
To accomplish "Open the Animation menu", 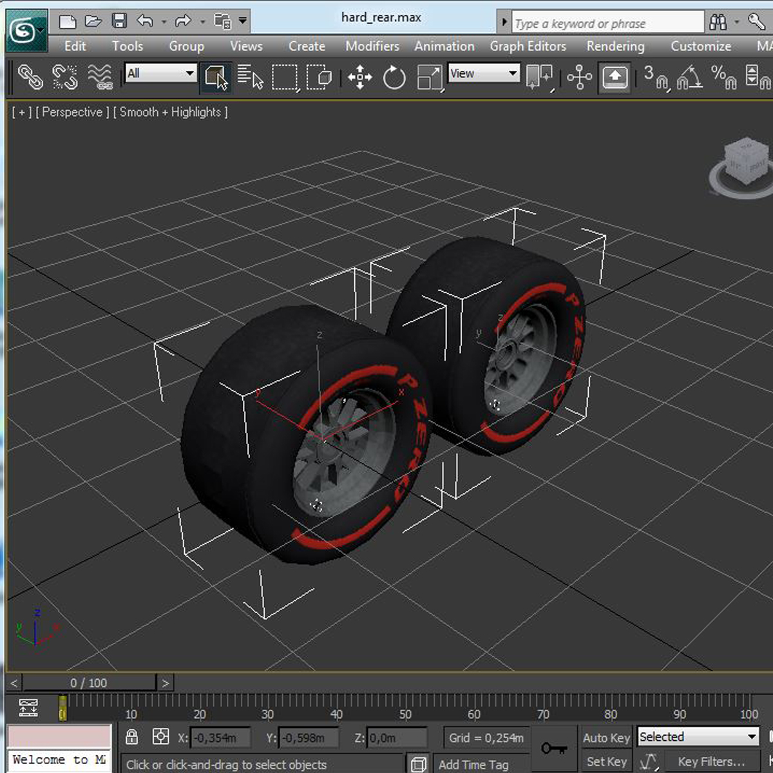I will (x=444, y=46).
